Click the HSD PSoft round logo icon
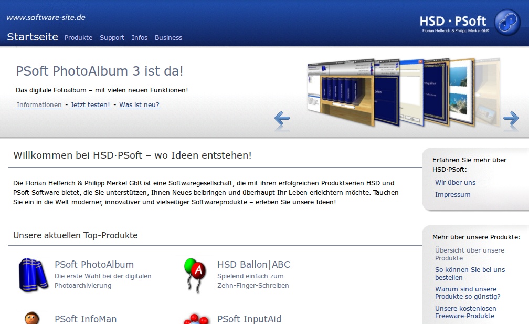This screenshot has width=529, height=324. [x=507, y=23]
